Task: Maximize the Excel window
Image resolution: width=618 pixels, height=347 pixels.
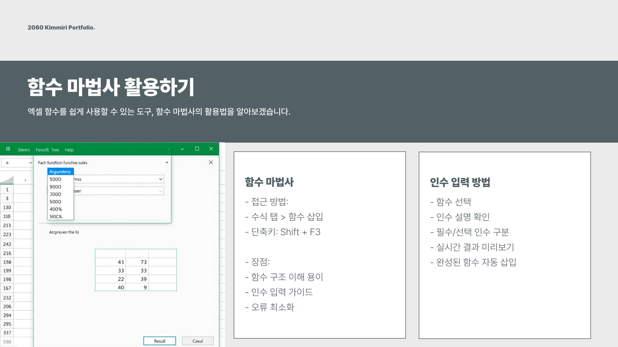Action: click(x=197, y=149)
